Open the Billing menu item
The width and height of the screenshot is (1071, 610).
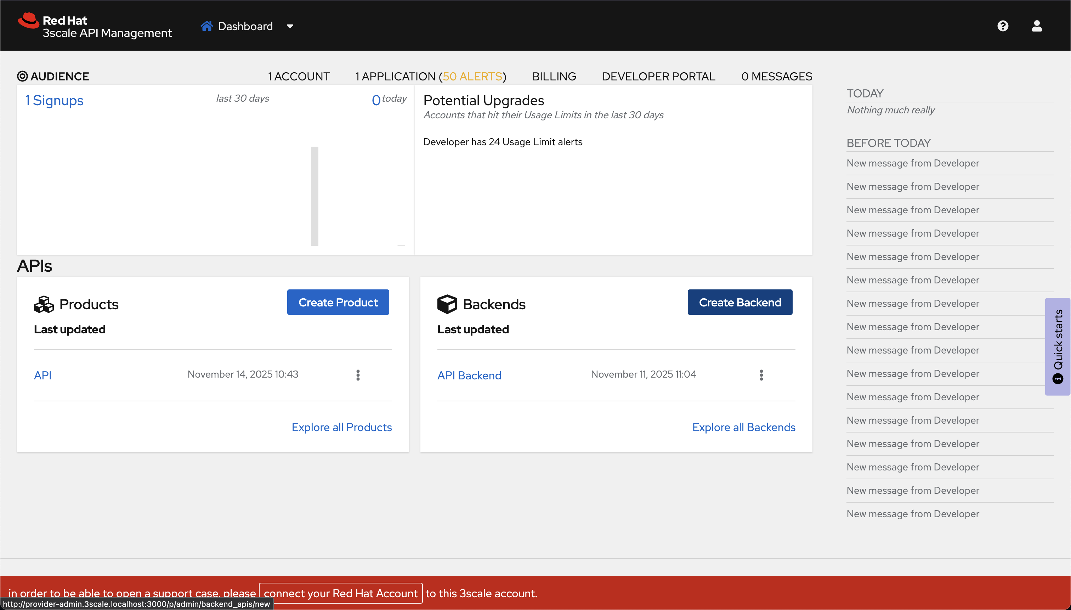[554, 76]
